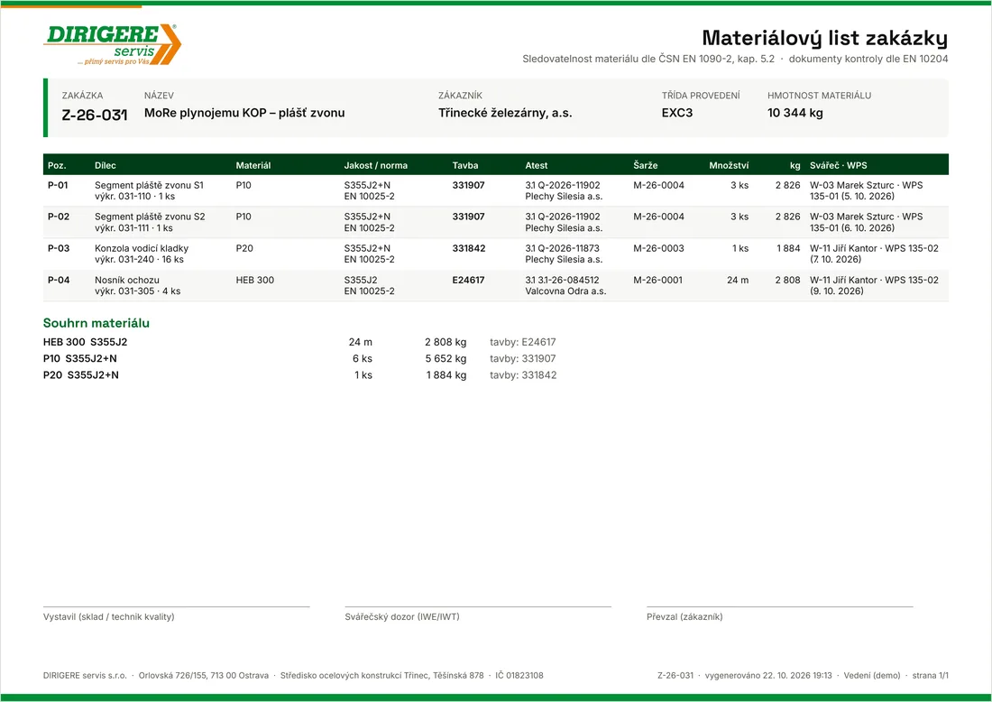This screenshot has height=702, width=992.
Task: Click heat number E24617 in row P-04
Action: (x=468, y=280)
